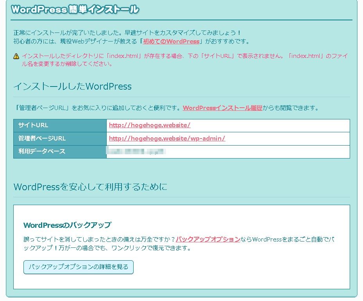Open the wp-admin administrator page URL
This screenshot has height=301, width=363.
(x=167, y=139)
